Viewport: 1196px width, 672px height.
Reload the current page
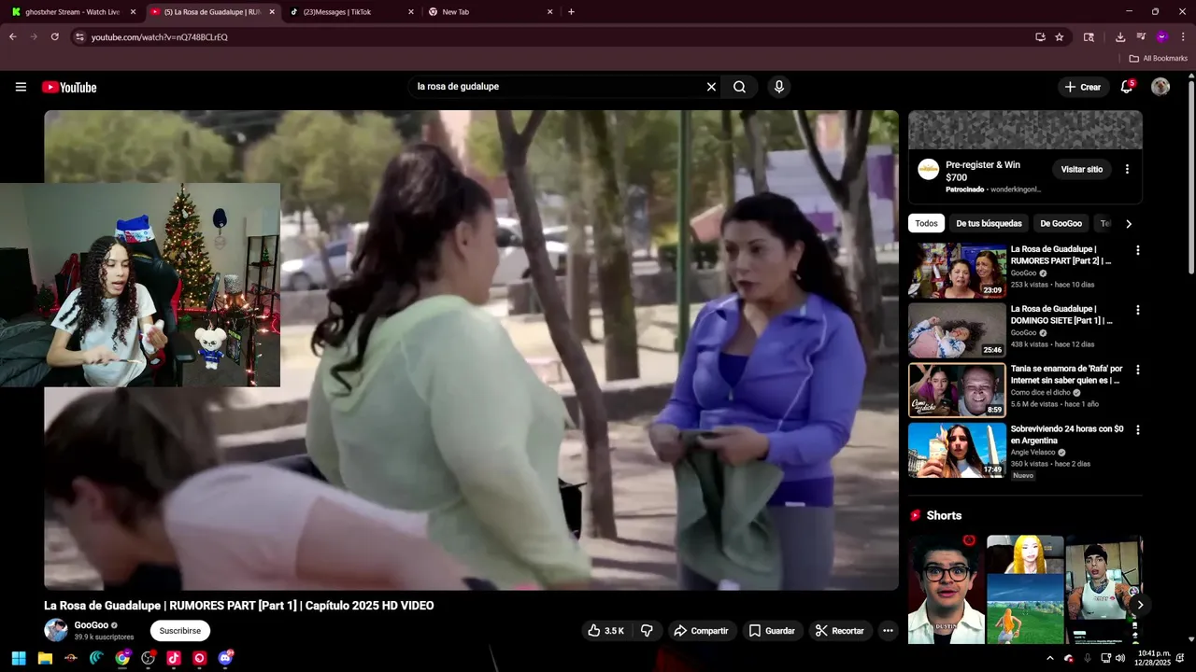click(x=54, y=37)
